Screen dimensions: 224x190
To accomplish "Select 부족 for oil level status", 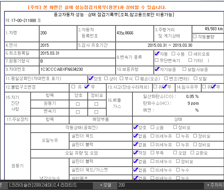I will 152,153.
